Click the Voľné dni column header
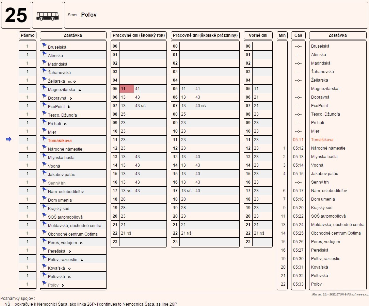 pyautogui.click(x=258, y=35)
